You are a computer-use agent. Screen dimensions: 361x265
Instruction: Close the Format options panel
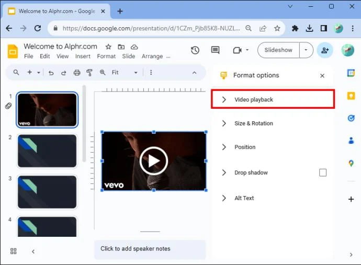click(322, 76)
